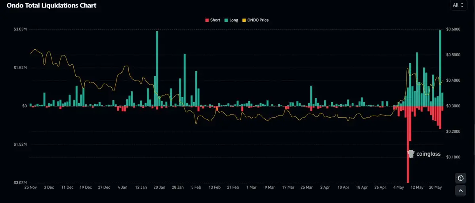The width and height of the screenshot is (475, 203).
Task: Click the red Short legend swatch
Action: [207, 20]
